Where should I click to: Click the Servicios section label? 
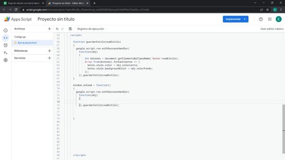(20, 58)
